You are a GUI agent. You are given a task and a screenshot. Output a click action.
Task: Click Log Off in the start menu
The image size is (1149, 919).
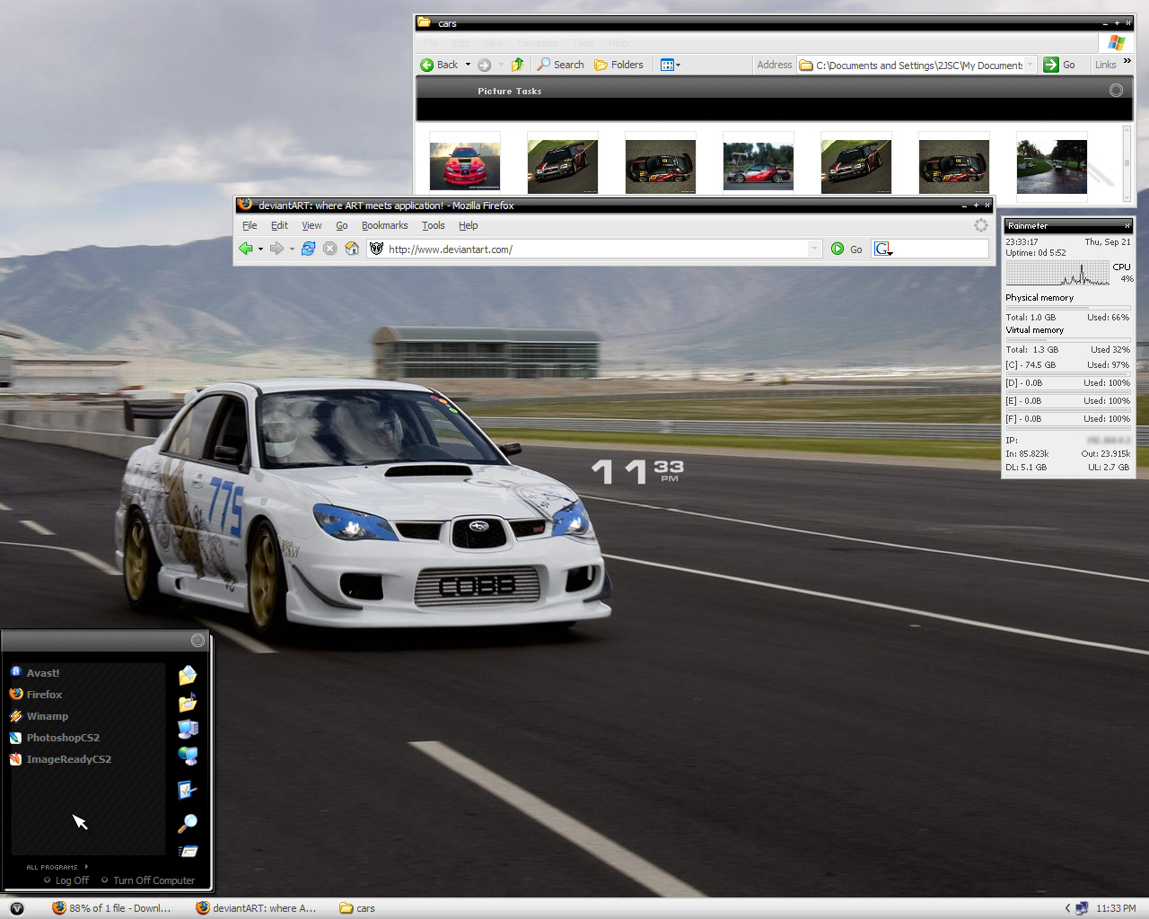tap(66, 880)
